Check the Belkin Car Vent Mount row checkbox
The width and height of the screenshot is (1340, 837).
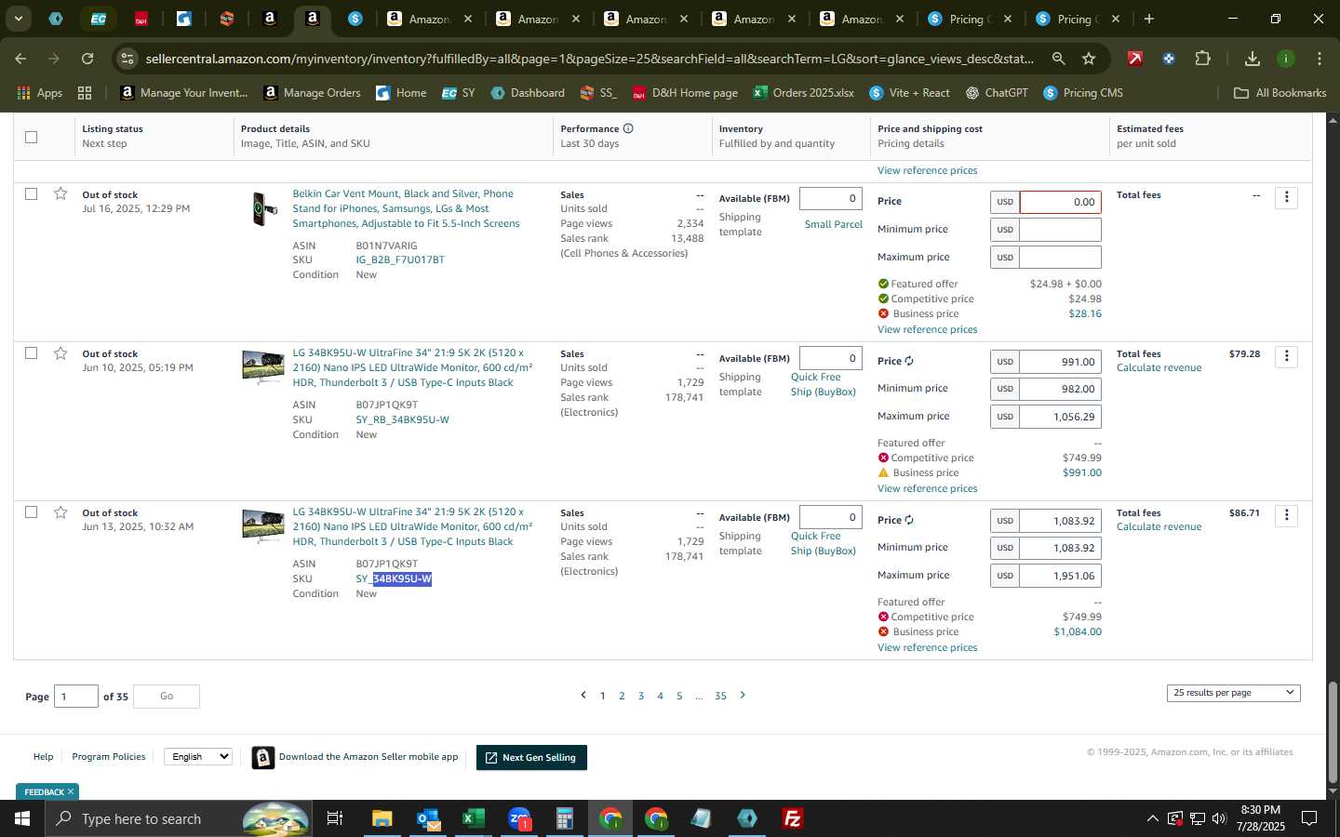coord(31,193)
